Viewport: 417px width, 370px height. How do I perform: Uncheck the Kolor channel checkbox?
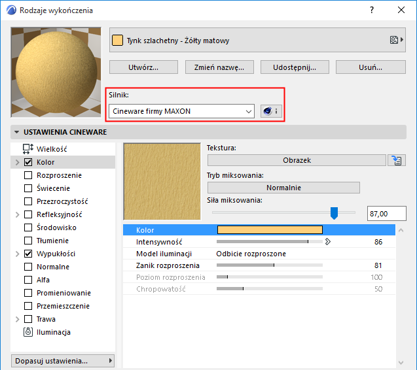coord(28,162)
